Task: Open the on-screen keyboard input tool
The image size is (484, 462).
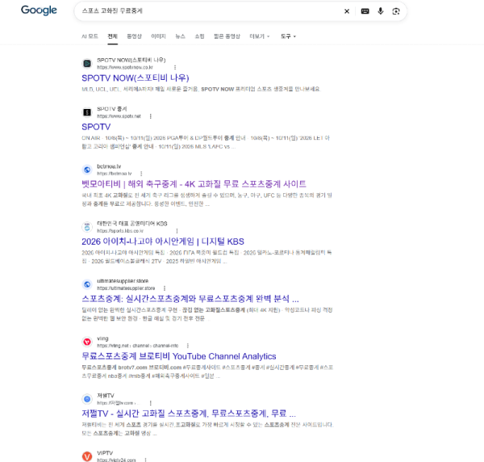Action: click(365, 11)
